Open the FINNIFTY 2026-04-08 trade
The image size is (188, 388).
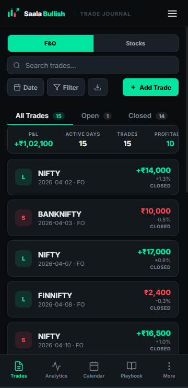point(93,299)
